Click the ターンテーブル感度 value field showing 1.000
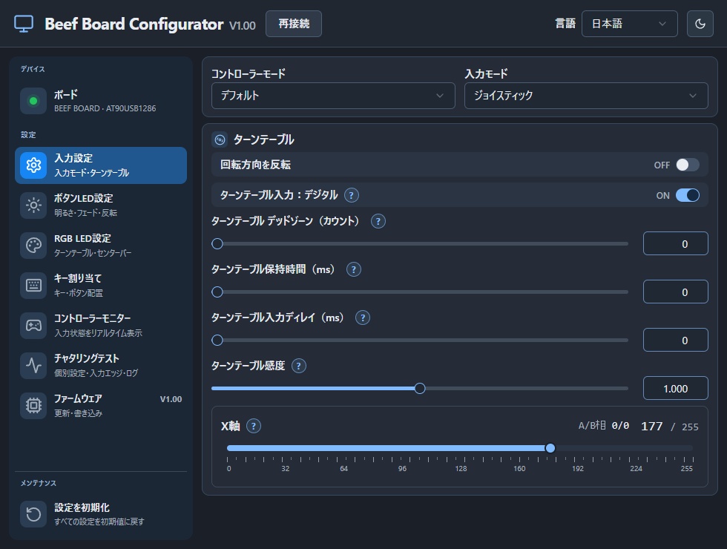Viewport: 727px width, 549px height. pos(676,388)
